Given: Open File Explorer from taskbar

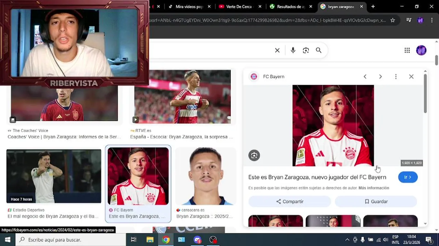Looking at the screenshot, I should 150,240.
